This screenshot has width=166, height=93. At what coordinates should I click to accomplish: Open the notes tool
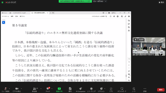coord(134,90)
